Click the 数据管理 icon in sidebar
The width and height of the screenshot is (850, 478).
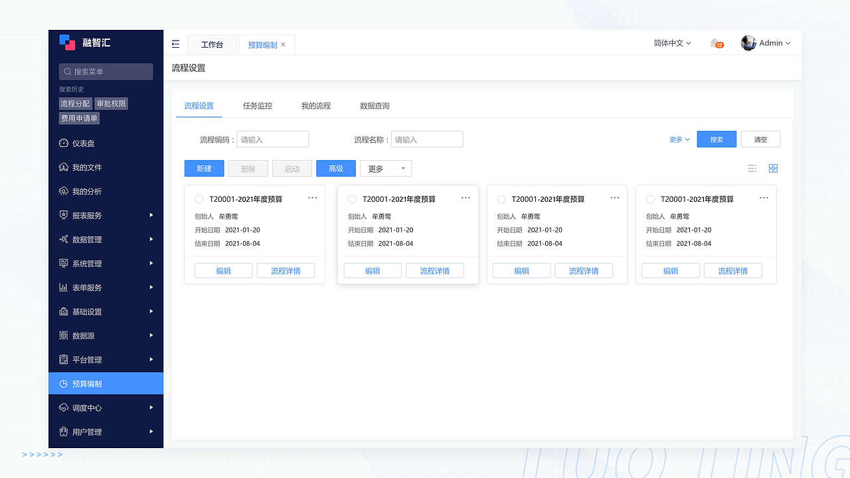pos(64,239)
